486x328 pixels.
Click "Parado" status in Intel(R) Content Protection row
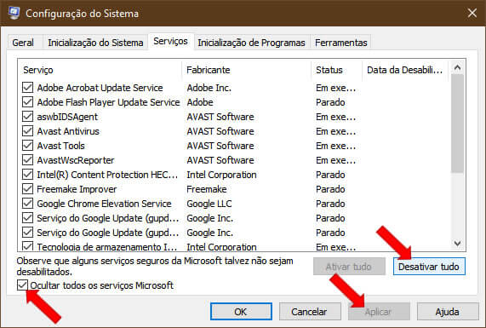coord(330,175)
